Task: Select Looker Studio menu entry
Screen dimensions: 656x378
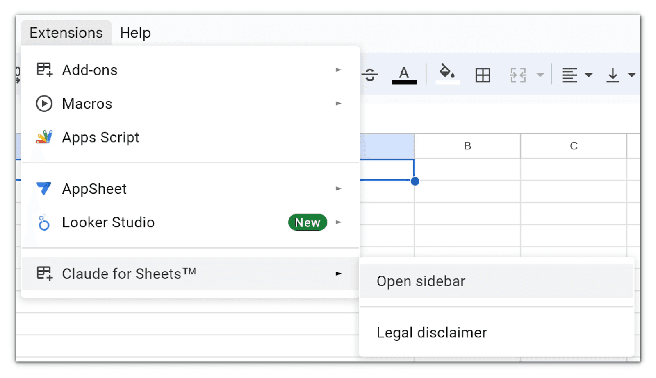Action: 108,222
